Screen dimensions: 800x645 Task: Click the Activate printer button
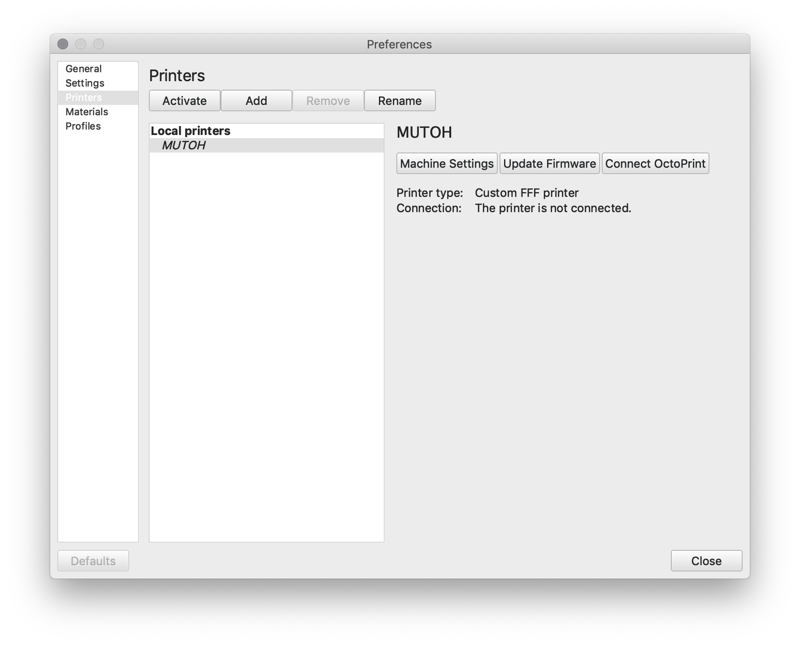(x=184, y=100)
